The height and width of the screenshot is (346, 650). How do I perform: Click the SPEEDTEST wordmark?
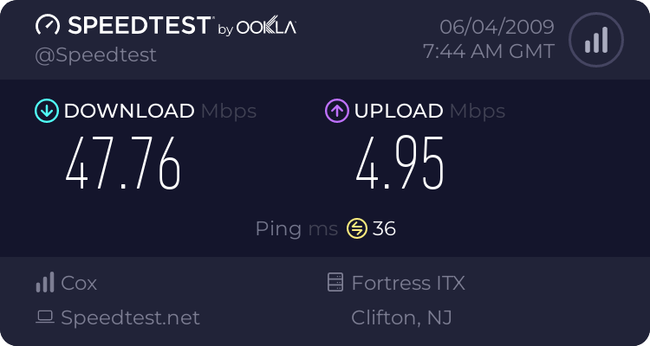(140, 25)
